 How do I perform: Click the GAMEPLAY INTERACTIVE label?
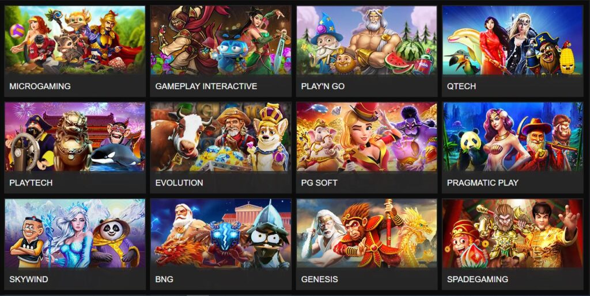click(x=206, y=86)
